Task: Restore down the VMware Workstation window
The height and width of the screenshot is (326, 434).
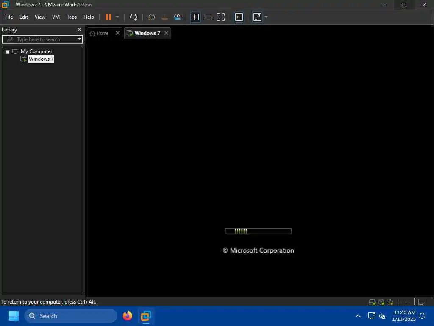Action: point(404,5)
